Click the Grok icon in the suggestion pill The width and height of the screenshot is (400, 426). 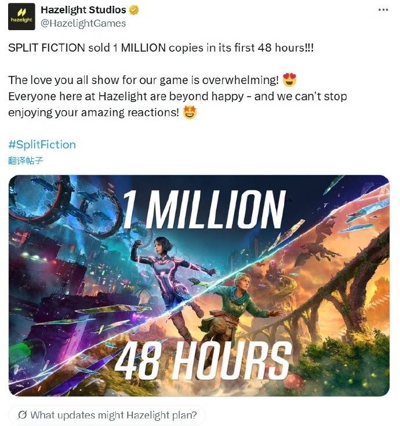coord(22,414)
